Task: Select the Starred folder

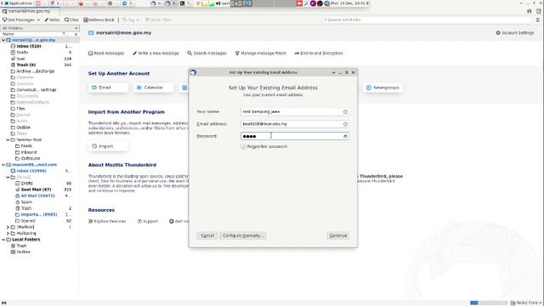Action: point(28,221)
